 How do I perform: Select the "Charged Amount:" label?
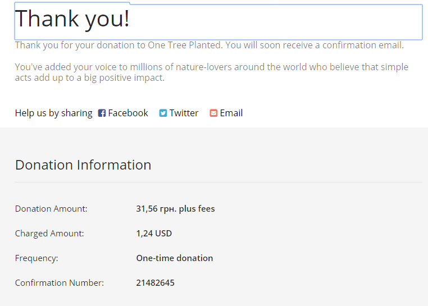[x=49, y=234]
